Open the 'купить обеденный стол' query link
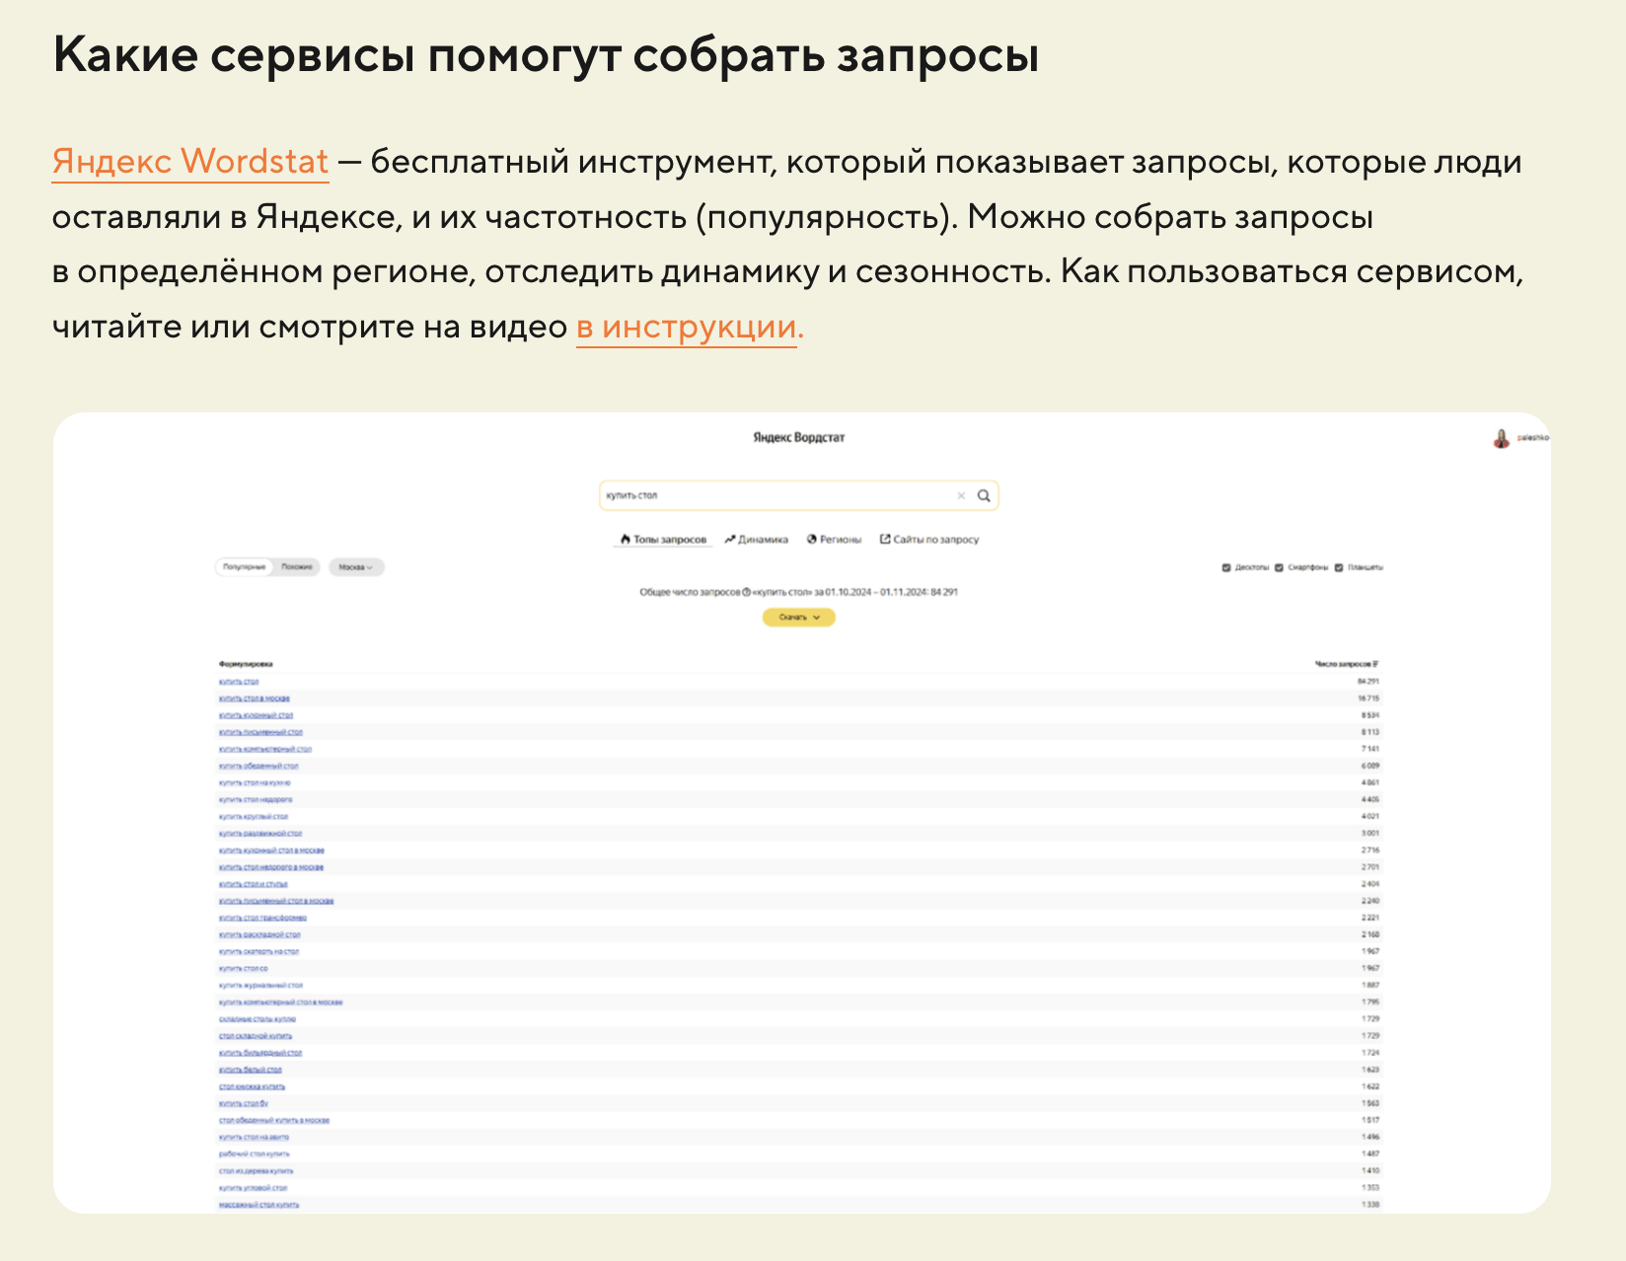The height and width of the screenshot is (1261, 1626). point(259,766)
